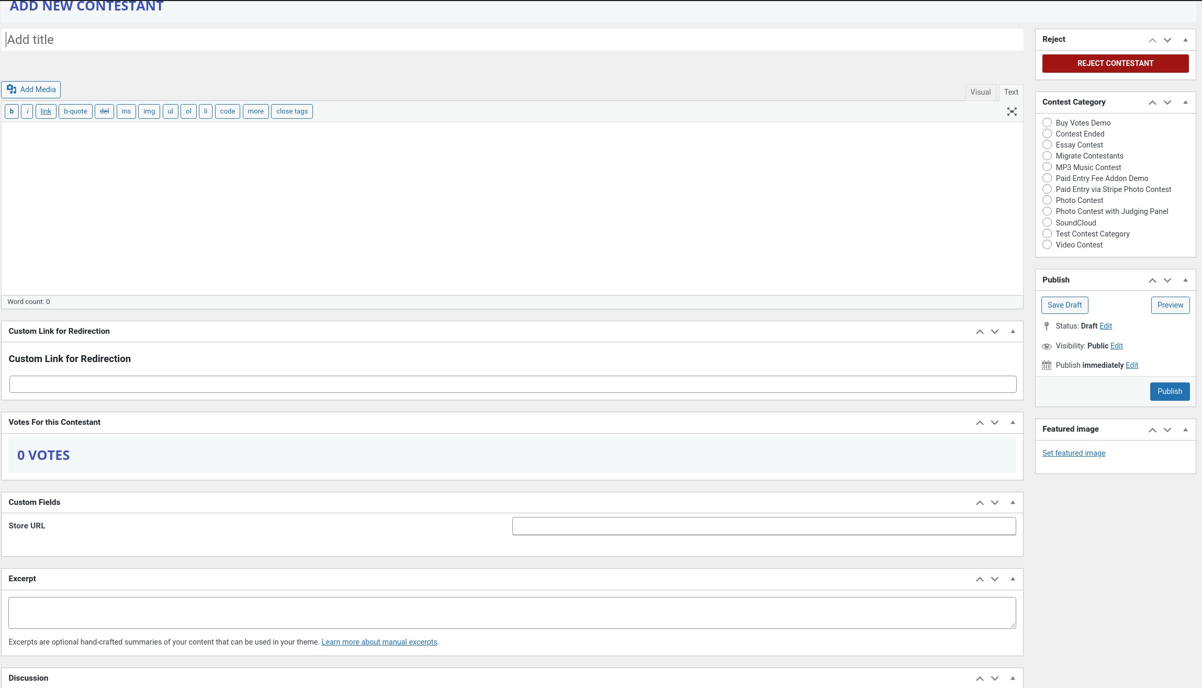Click the Reject Contestant button
Image resolution: width=1202 pixels, height=688 pixels.
[1115, 63]
